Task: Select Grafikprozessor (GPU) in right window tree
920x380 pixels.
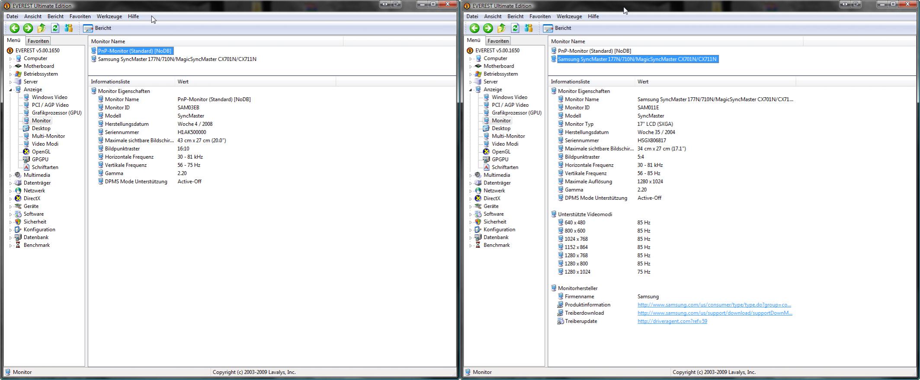Action: (x=516, y=113)
